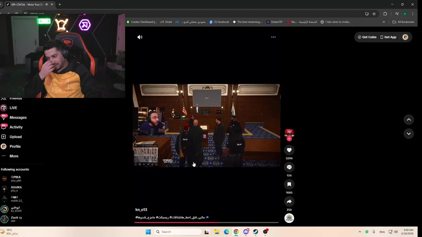Click Get App button
Viewport: 422px width, 237px height.
[388, 37]
